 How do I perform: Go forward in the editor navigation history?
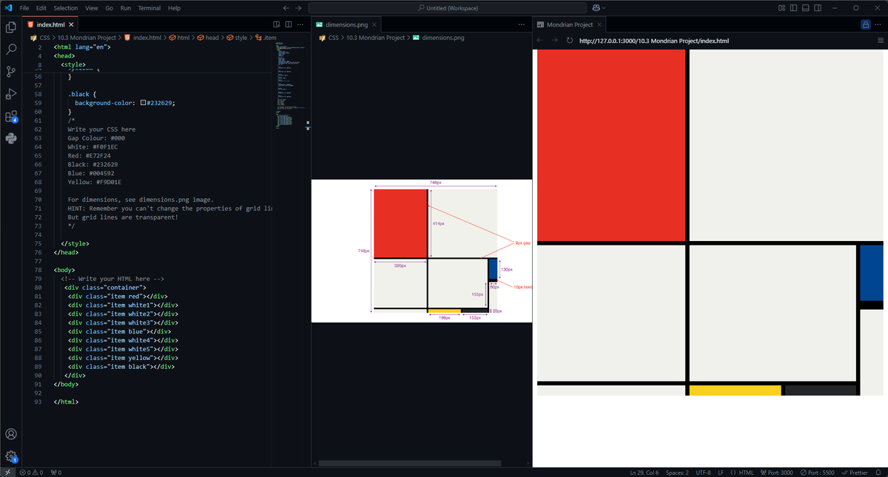pyautogui.click(x=298, y=7)
